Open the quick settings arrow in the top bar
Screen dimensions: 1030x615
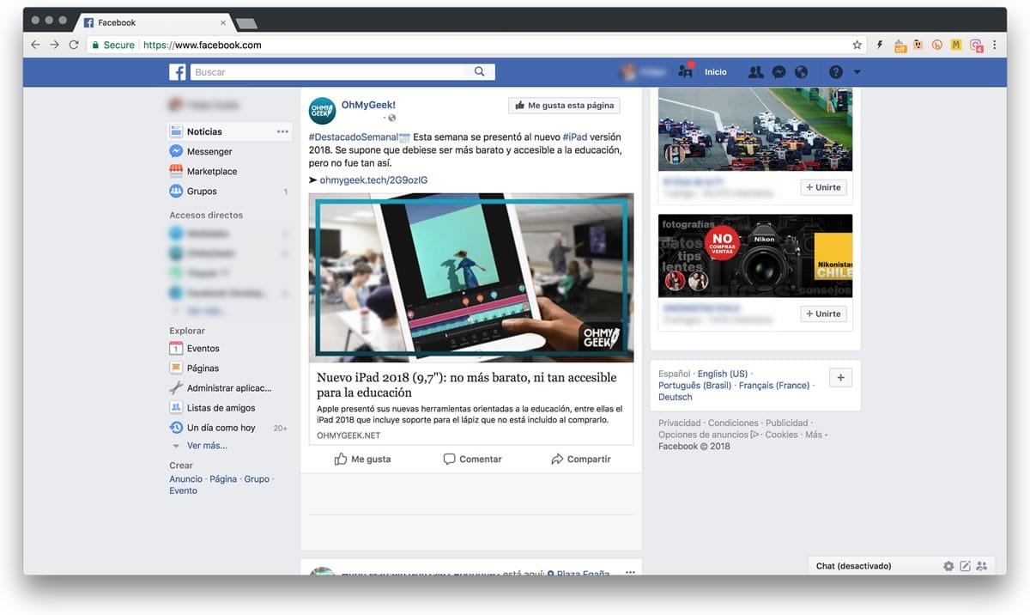tap(856, 72)
